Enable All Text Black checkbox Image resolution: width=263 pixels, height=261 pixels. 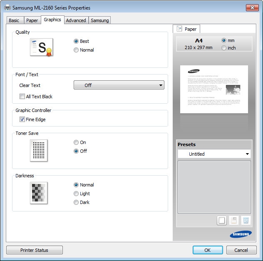22,97
